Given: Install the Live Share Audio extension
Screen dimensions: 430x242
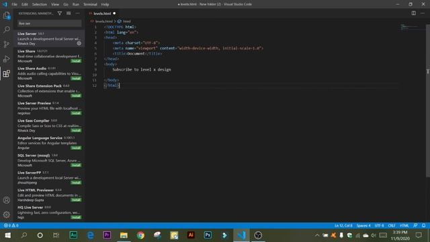Looking at the screenshot, I should tap(76, 79).
